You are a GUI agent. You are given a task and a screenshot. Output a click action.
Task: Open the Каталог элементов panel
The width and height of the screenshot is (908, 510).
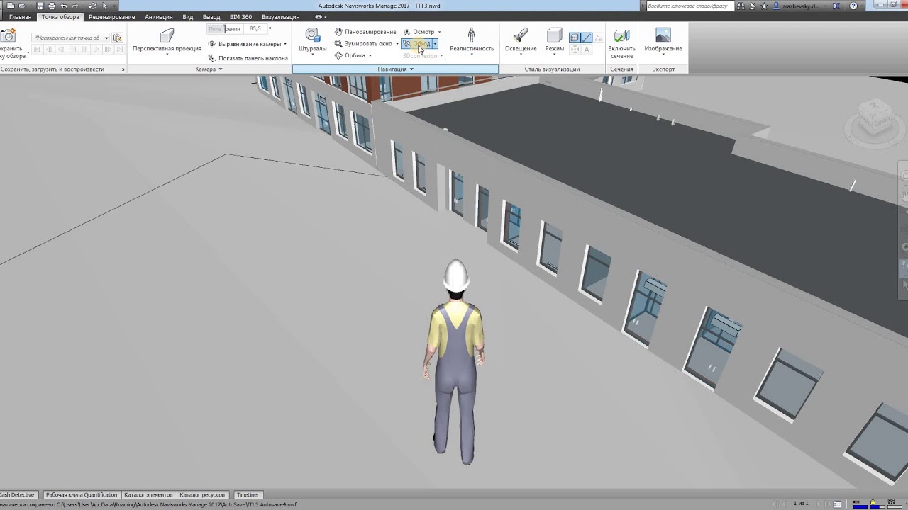pos(148,494)
